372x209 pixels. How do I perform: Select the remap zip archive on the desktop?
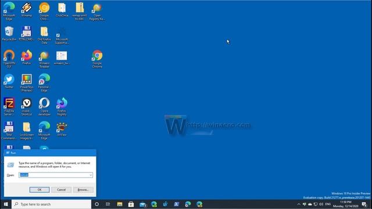point(80,12)
